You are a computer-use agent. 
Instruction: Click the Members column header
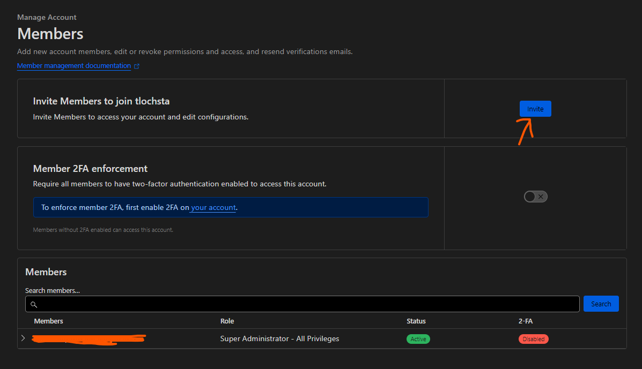click(x=48, y=321)
